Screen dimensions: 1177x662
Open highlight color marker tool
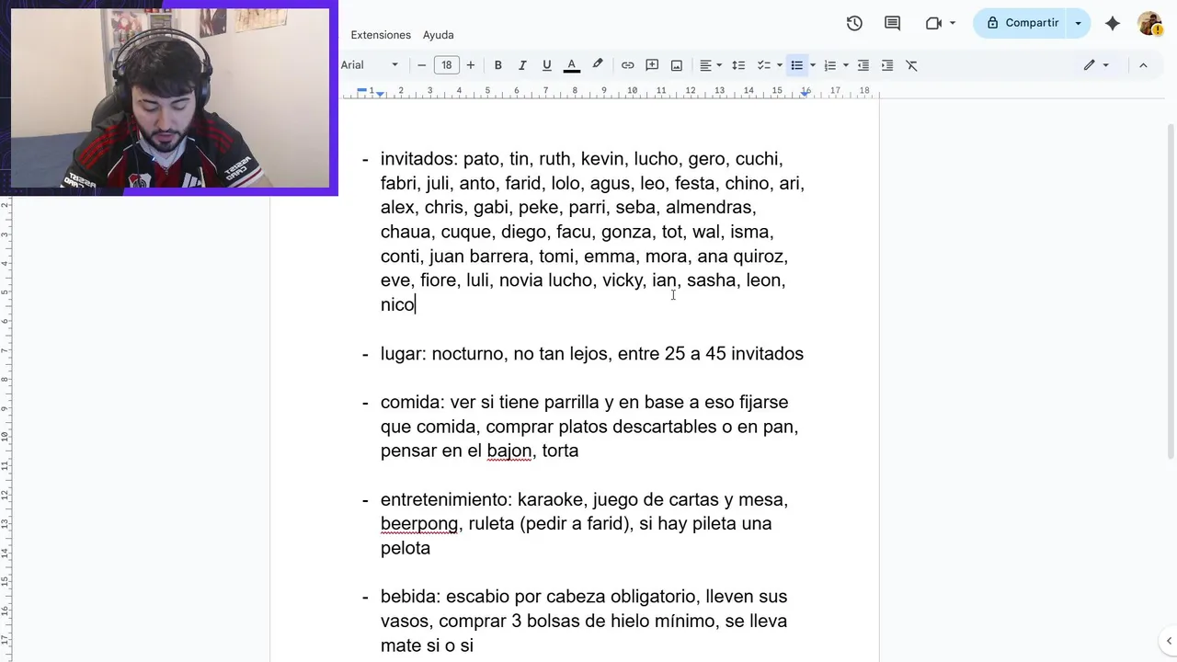[598, 64]
